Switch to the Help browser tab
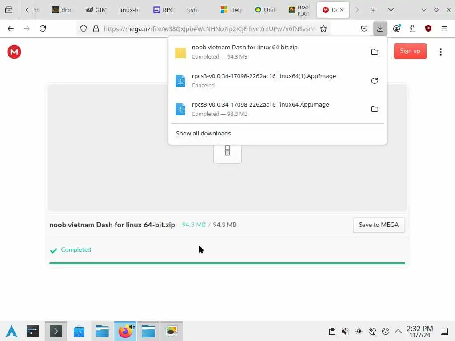 (231, 10)
